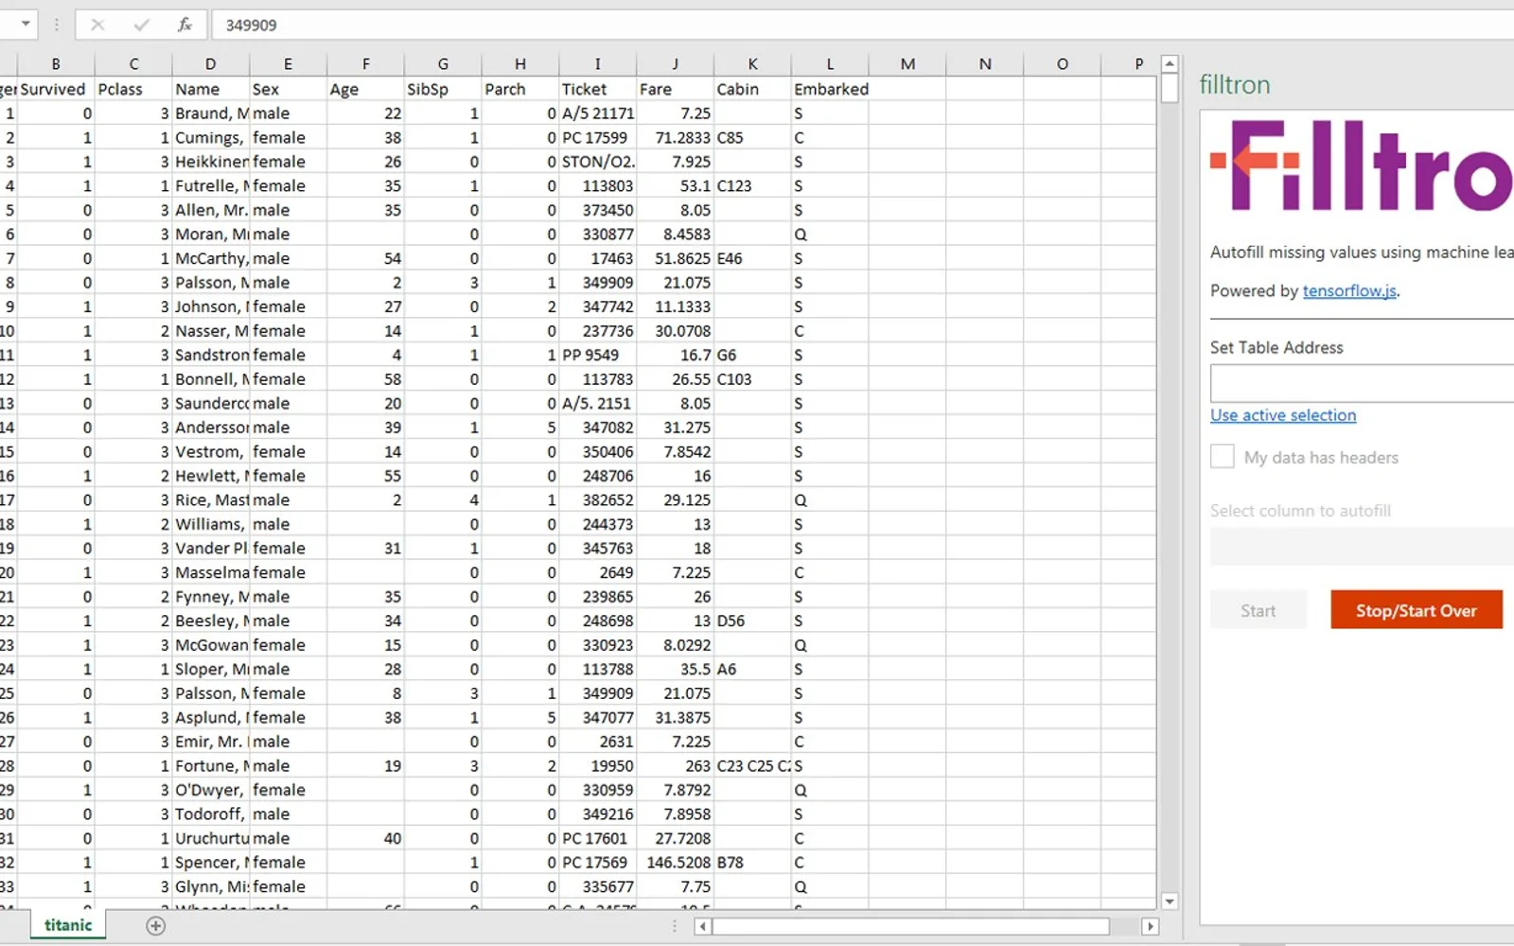Tick the My data has headers checkbox

pos(1223,457)
